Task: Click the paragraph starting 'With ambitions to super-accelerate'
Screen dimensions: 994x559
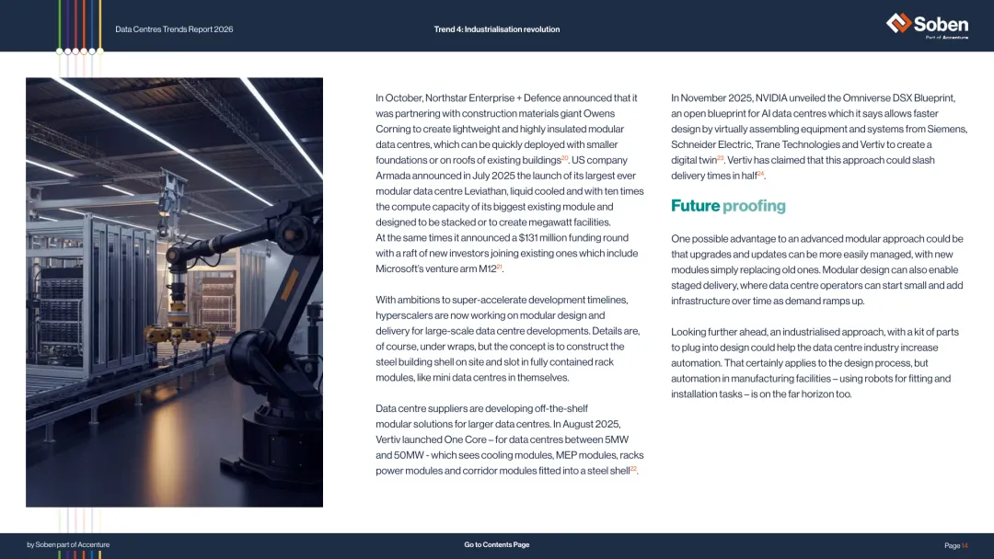Action: (x=508, y=338)
